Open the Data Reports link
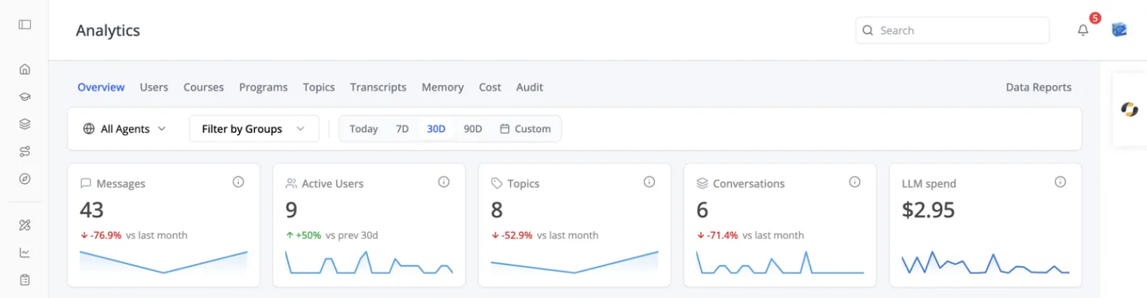The height and width of the screenshot is (298, 1147). (1039, 87)
